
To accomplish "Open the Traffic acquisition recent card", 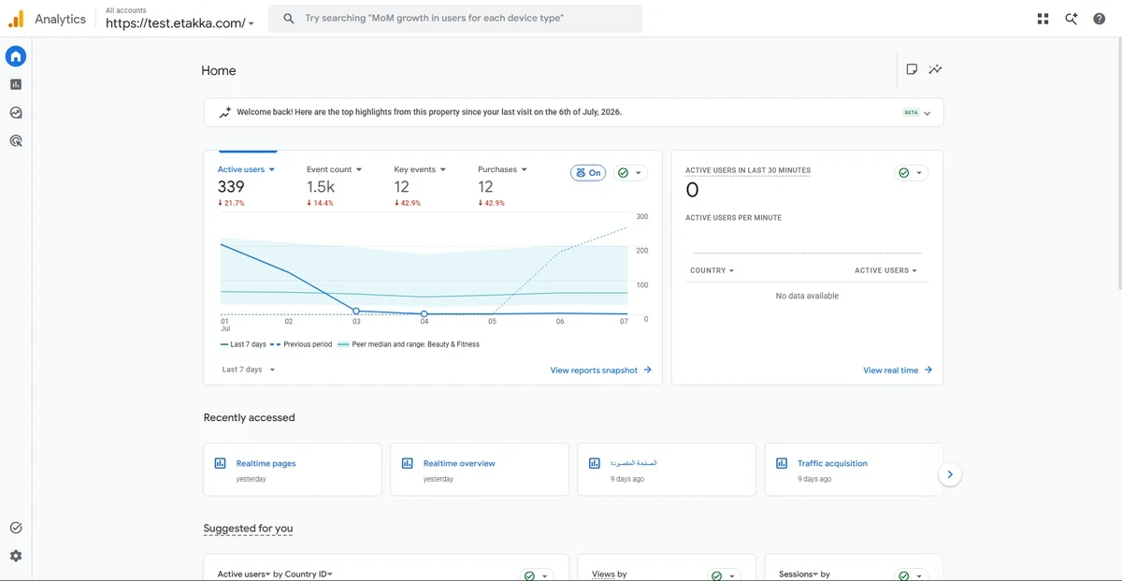I will 854,470.
